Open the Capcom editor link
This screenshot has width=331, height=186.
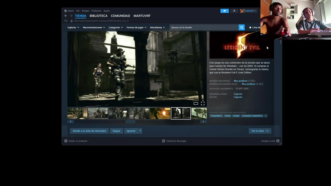pos(238,97)
